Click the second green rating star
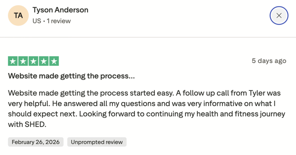The height and width of the screenshot is (155, 296). click(23, 61)
